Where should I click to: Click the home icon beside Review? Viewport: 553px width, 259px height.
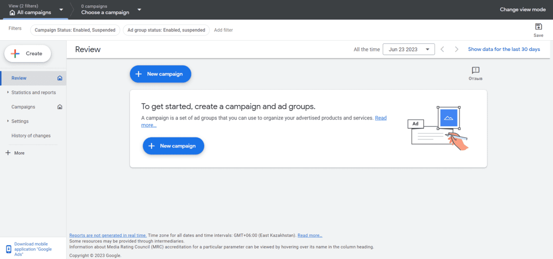60,78
